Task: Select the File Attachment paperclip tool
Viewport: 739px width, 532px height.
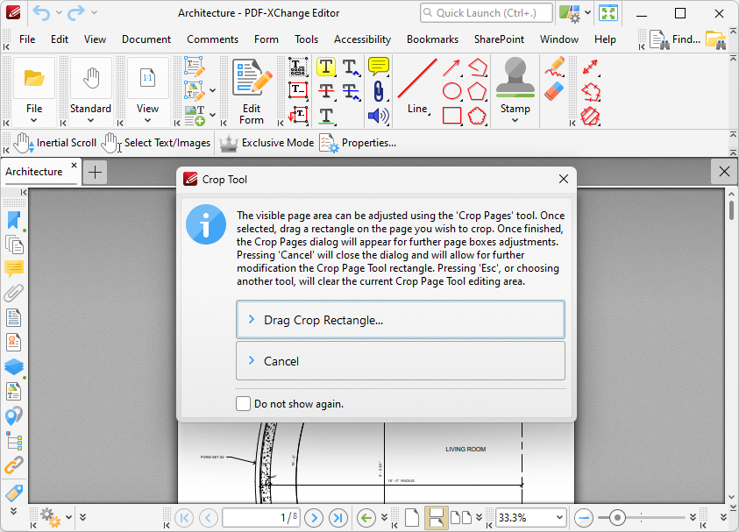Action: tap(379, 91)
